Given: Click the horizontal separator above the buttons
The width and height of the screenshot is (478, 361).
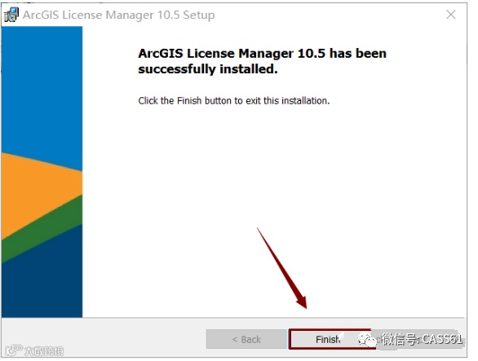Looking at the screenshot, I should [233, 318].
